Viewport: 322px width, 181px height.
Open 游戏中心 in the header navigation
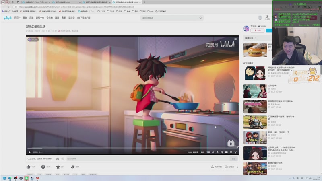pyautogui.click(x=40, y=18)
